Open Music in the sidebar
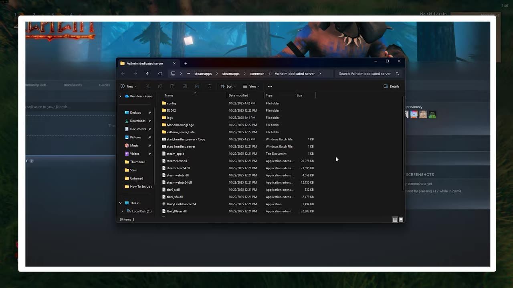This screenshot has height=288, width=513. (134, 146)
